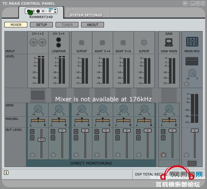The width and height of the screenshot is (207, 189).
Task: Mute the DAW MAIN channel
Action: pos(163,132)
